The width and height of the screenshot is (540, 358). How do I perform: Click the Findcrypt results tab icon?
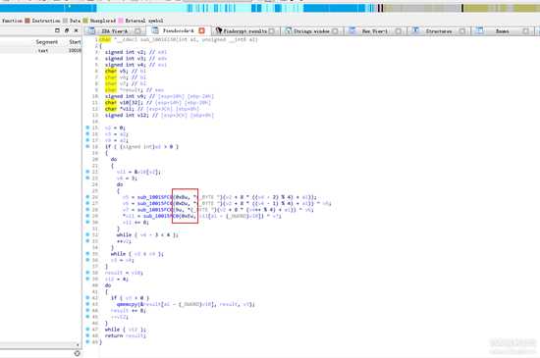click(x=219, y=30)
